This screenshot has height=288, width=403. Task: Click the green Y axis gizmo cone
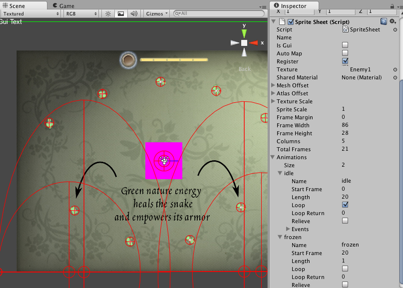pos(244,33)
